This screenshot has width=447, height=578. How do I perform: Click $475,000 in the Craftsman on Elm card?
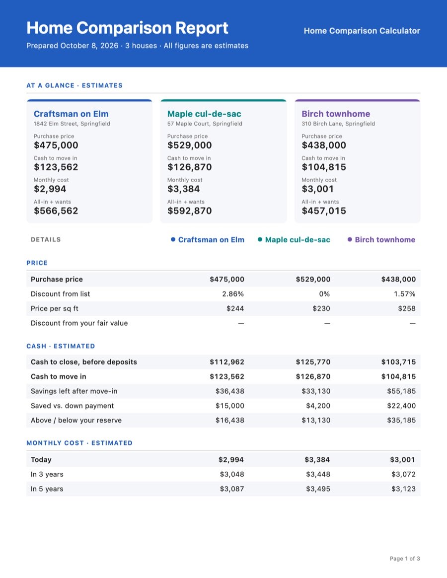(56, 145)
